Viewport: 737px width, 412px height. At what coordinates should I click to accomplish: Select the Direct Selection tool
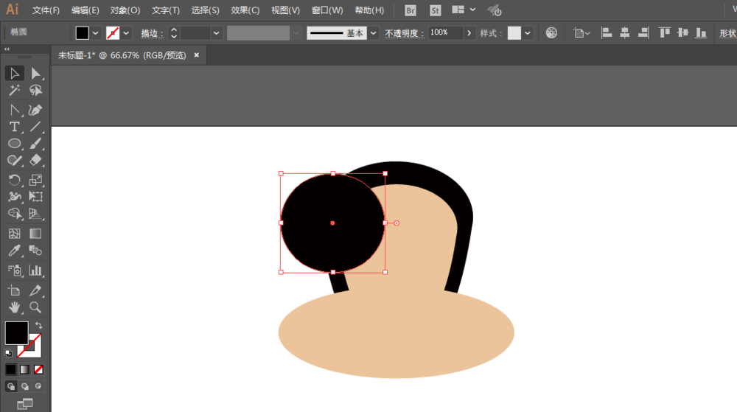pyautogui.click(x=35, y=73)
